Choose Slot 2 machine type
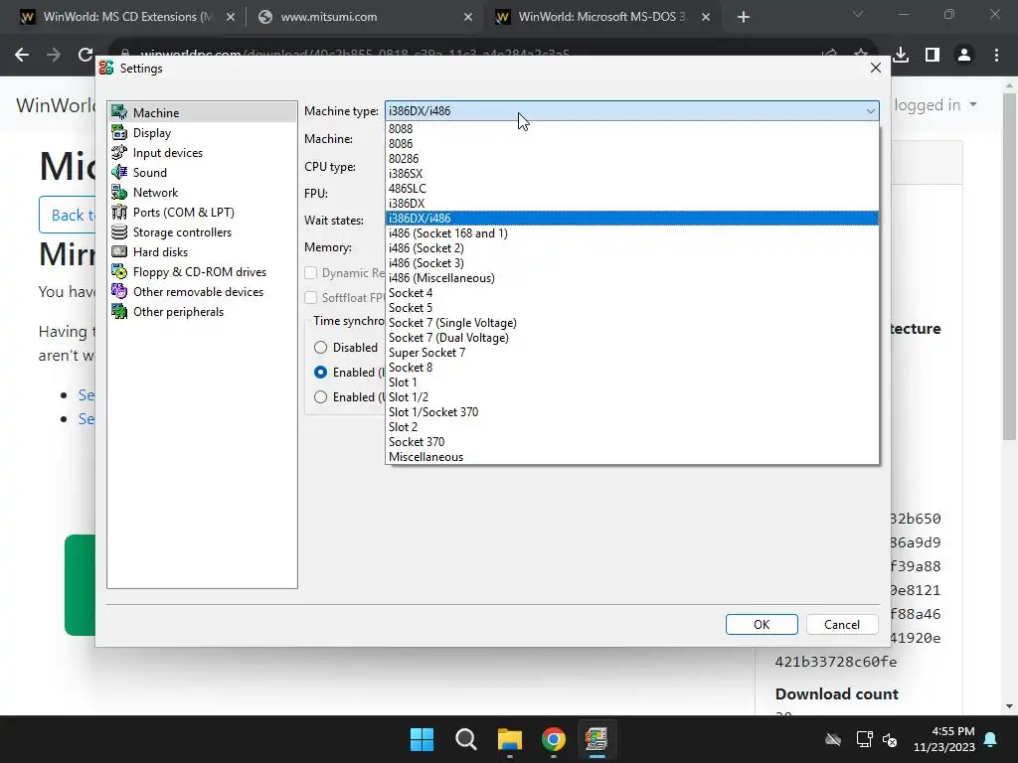Viewport: 1018px width, 763px height. 631,427
